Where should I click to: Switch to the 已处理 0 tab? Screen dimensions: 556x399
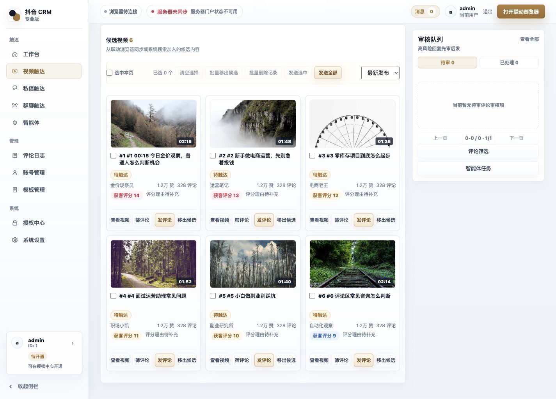509,62
